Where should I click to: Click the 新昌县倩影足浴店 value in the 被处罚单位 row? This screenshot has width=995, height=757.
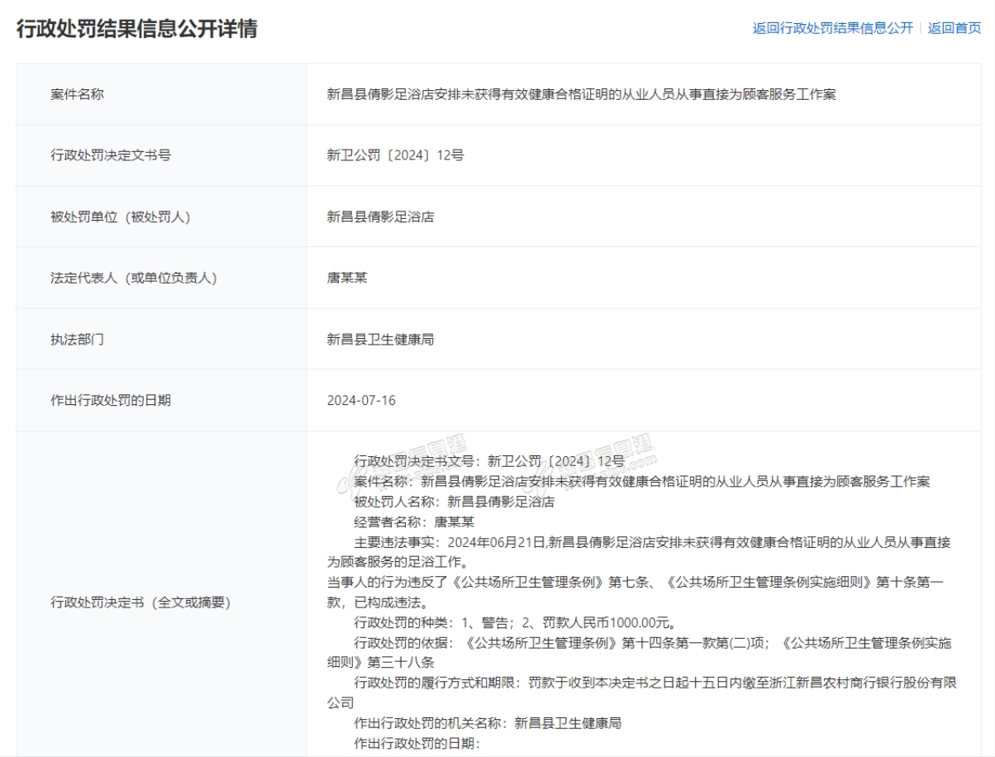coord(380,217)
